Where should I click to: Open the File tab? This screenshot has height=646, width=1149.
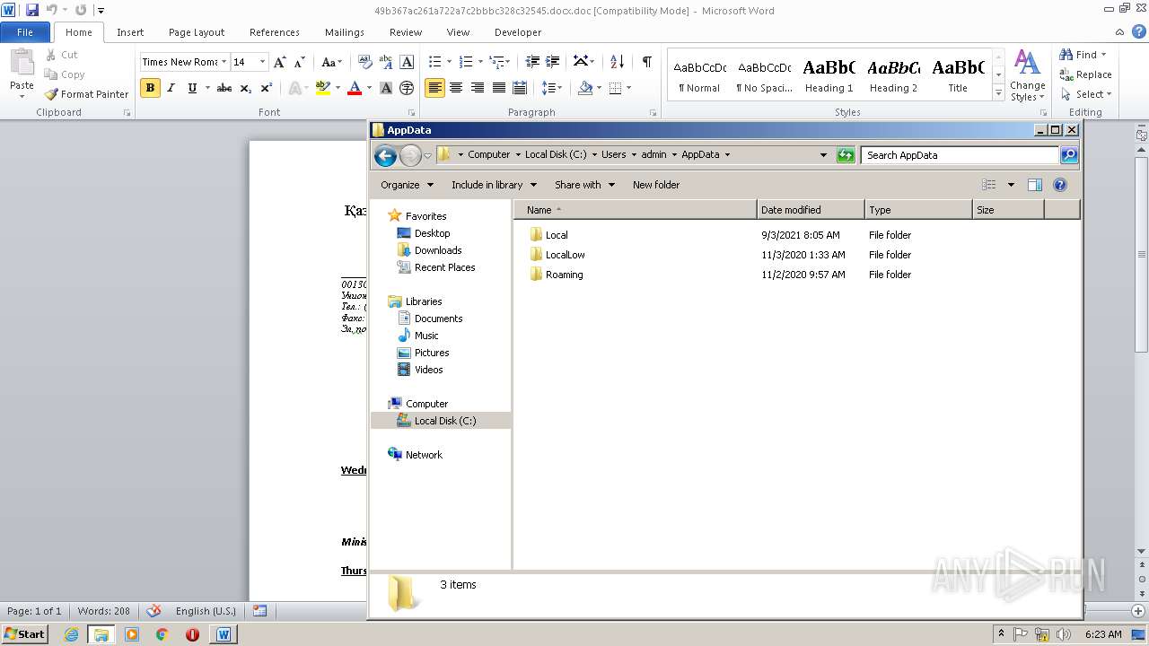click(25, 32)
